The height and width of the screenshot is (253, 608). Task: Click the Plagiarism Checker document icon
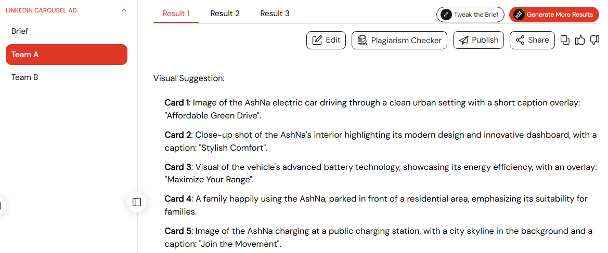363,41
